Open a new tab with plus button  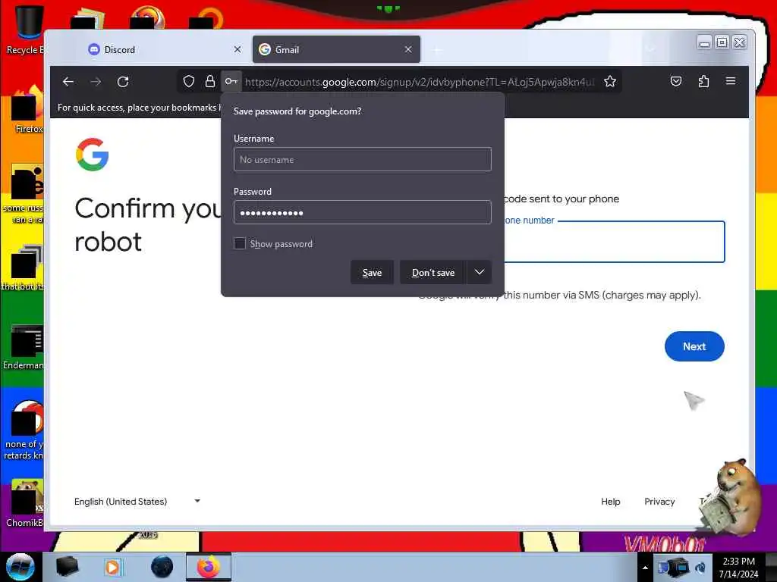437,50
